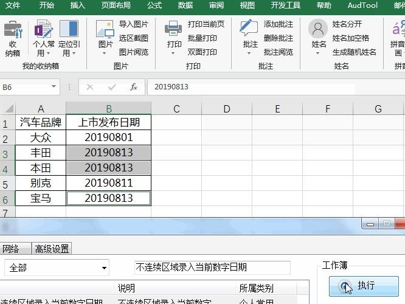
Task: Select cell containing 20190811
Action: [109, 183]
